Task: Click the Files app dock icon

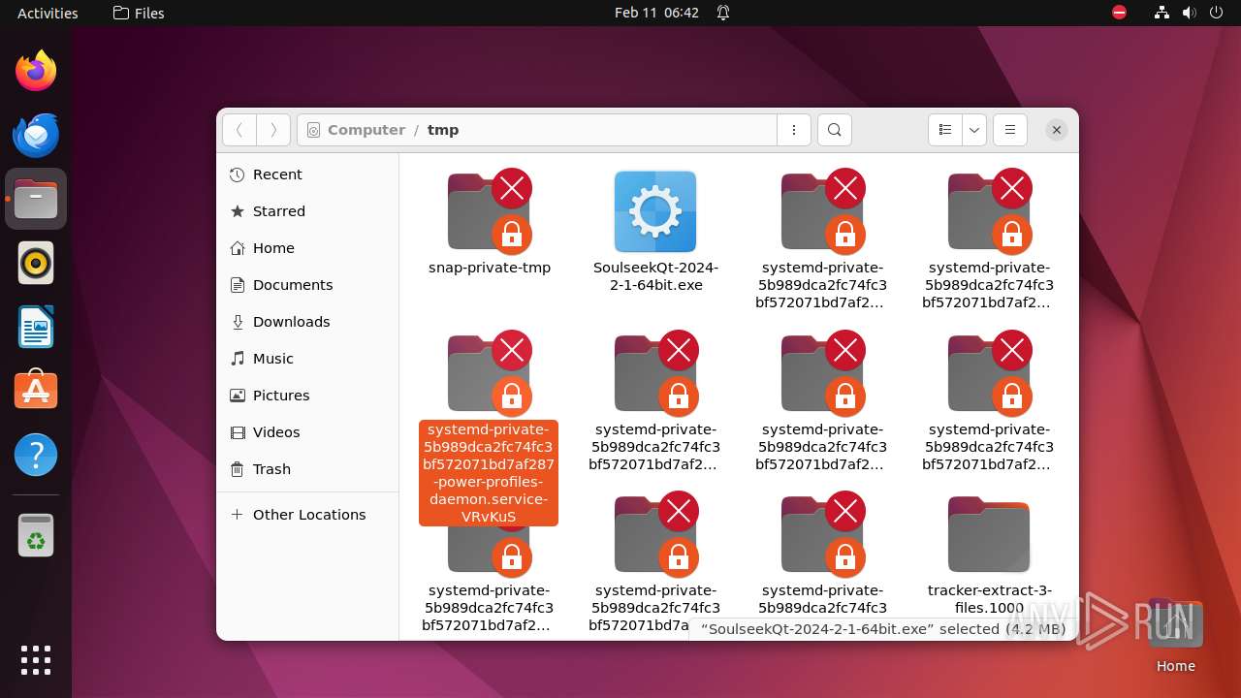Action: [x=36, y=199]
